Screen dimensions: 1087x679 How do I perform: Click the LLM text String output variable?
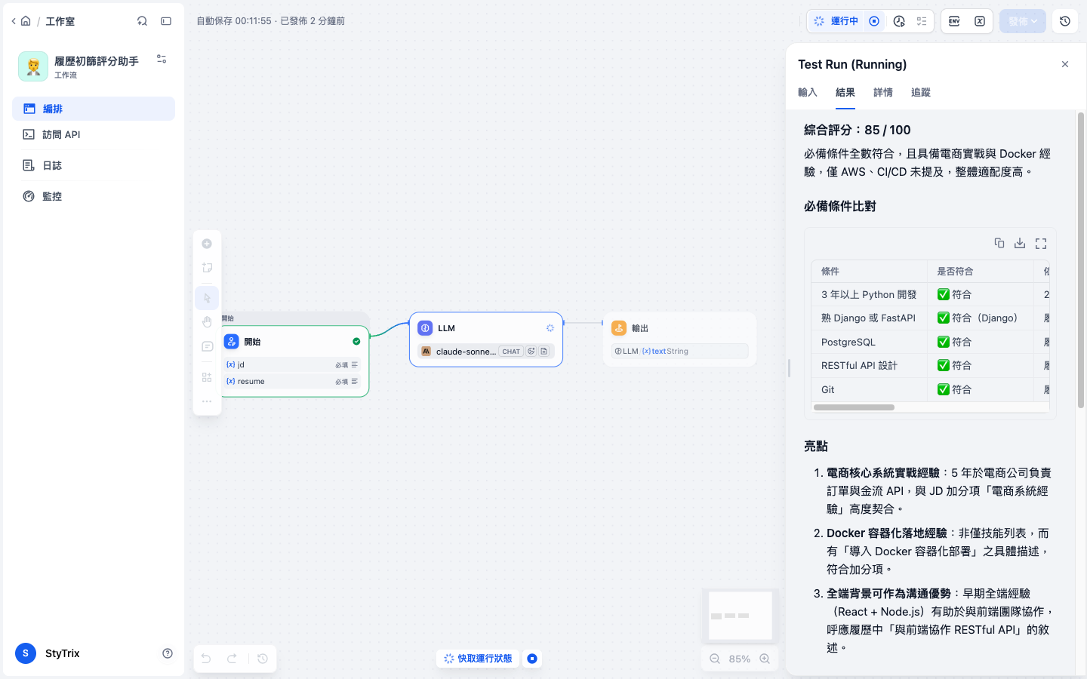point(679,351)
